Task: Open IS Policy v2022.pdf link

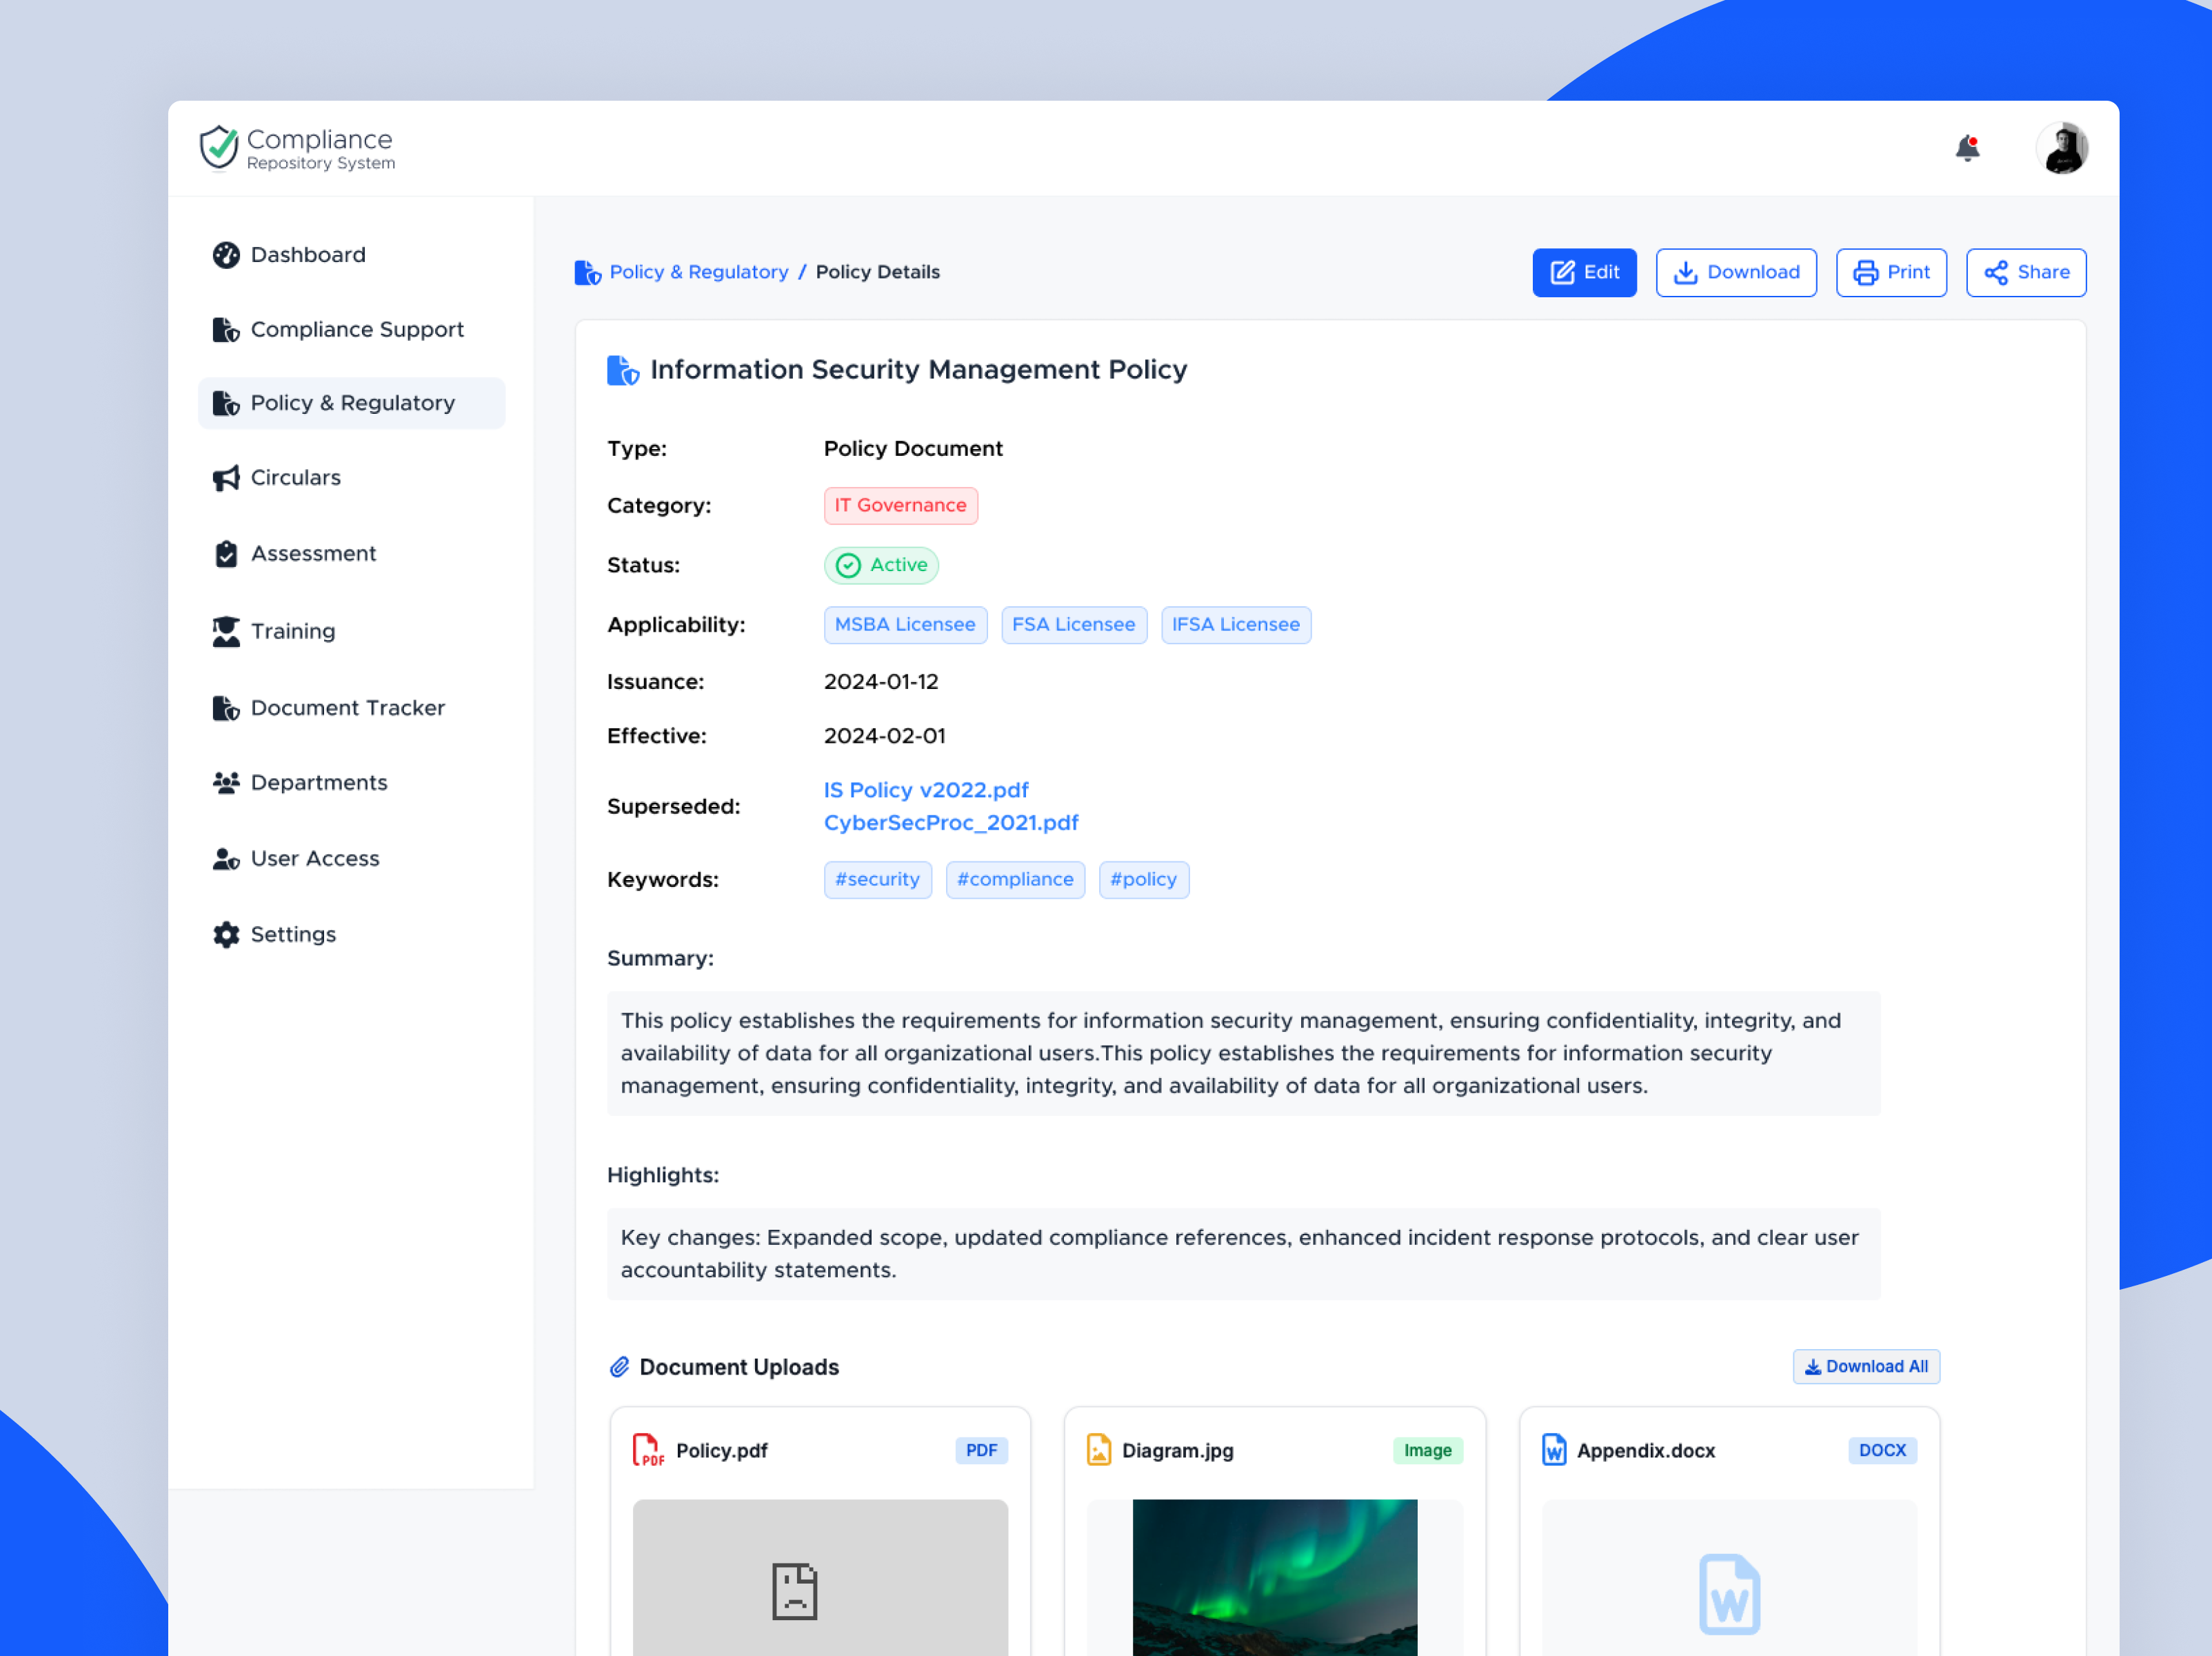Action: point(925,790)
